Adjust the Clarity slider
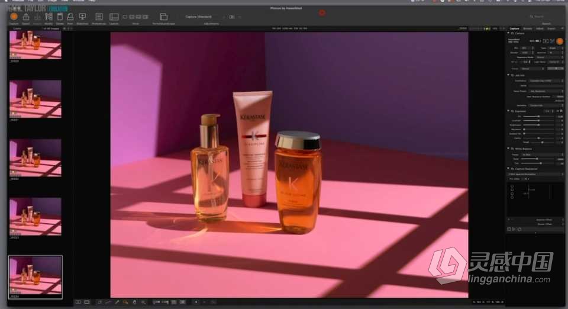Image resolution: width=568 pixels, height=309 pixels. coord(538,138)
